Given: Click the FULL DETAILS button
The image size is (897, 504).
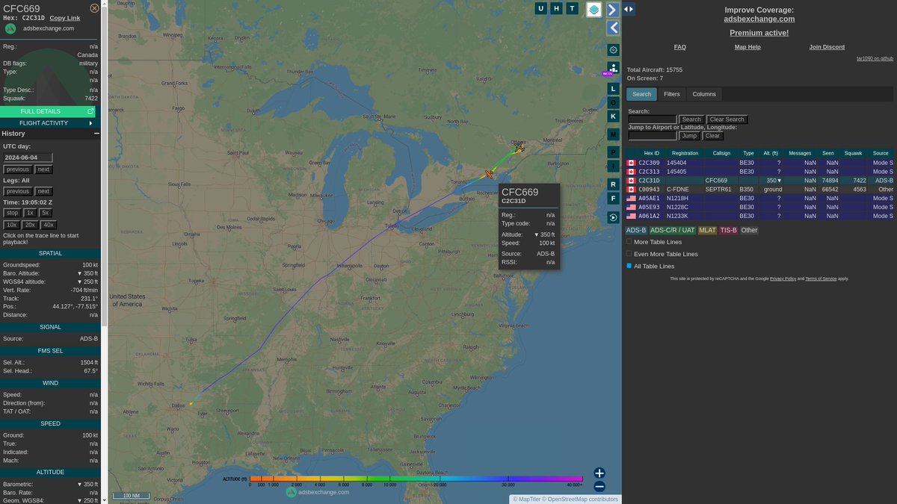Looking at the screenshot, I should [x=48, y=111].
